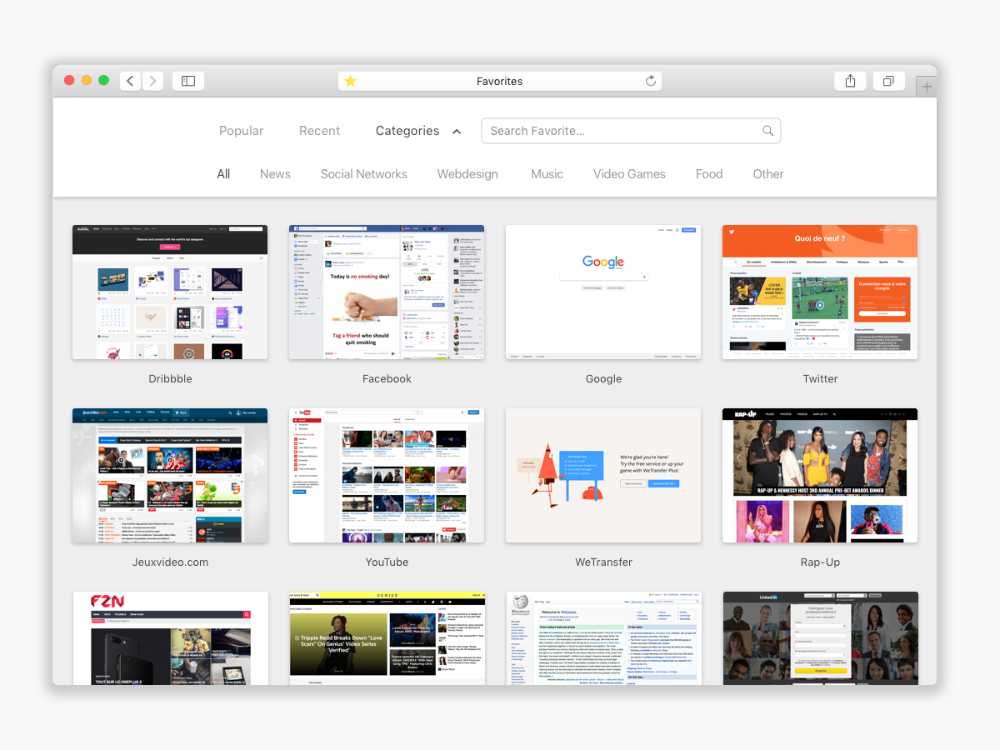This screenshot has width=1000, height=750.
Task: Open the share sheet icon
Action: [850, 81]
